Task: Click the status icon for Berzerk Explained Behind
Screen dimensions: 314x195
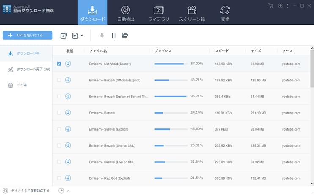Action: (x=68, y=96)
